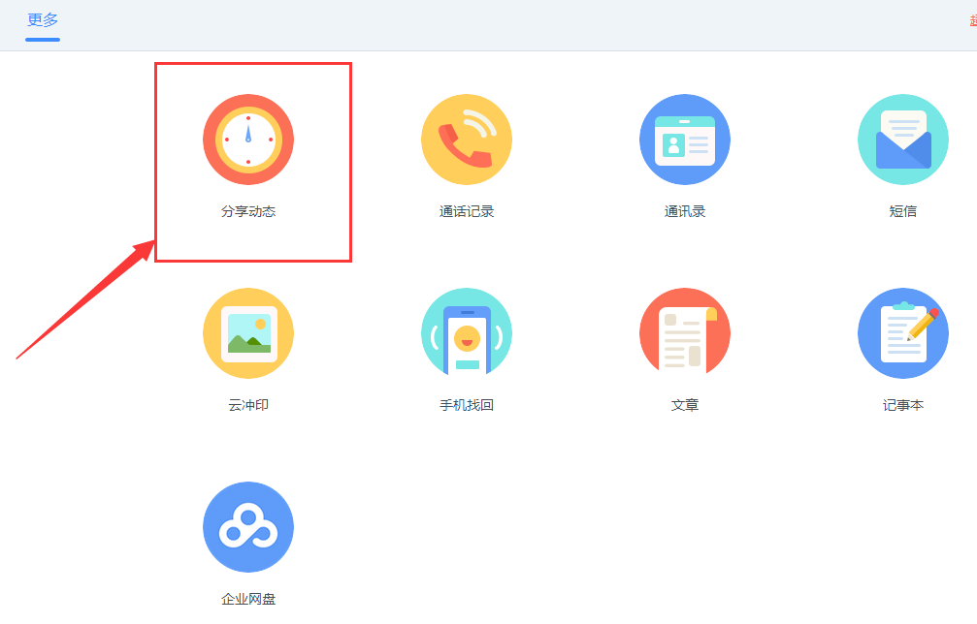Click the 记事本 text label

(x=903, y=404)
